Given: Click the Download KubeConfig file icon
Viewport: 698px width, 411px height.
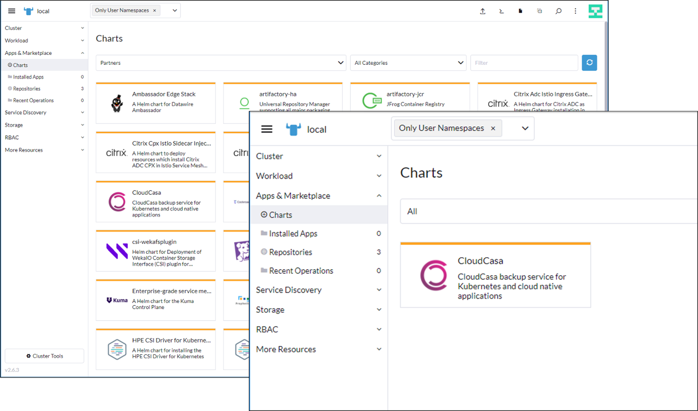Looking at the screenshot, I should [x=520, y=11].
